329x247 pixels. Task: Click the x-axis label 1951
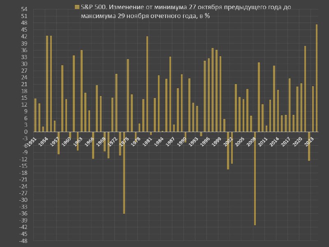coord(32,142)
